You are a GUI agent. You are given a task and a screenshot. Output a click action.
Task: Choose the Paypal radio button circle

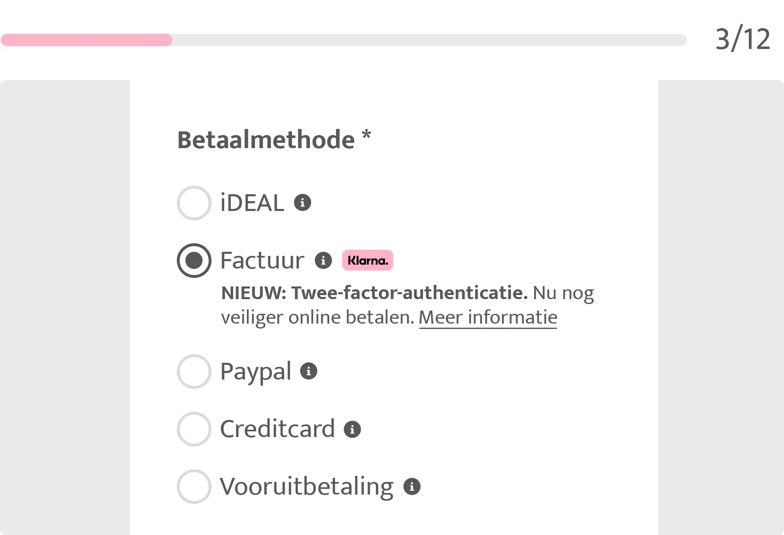point(194,371)
